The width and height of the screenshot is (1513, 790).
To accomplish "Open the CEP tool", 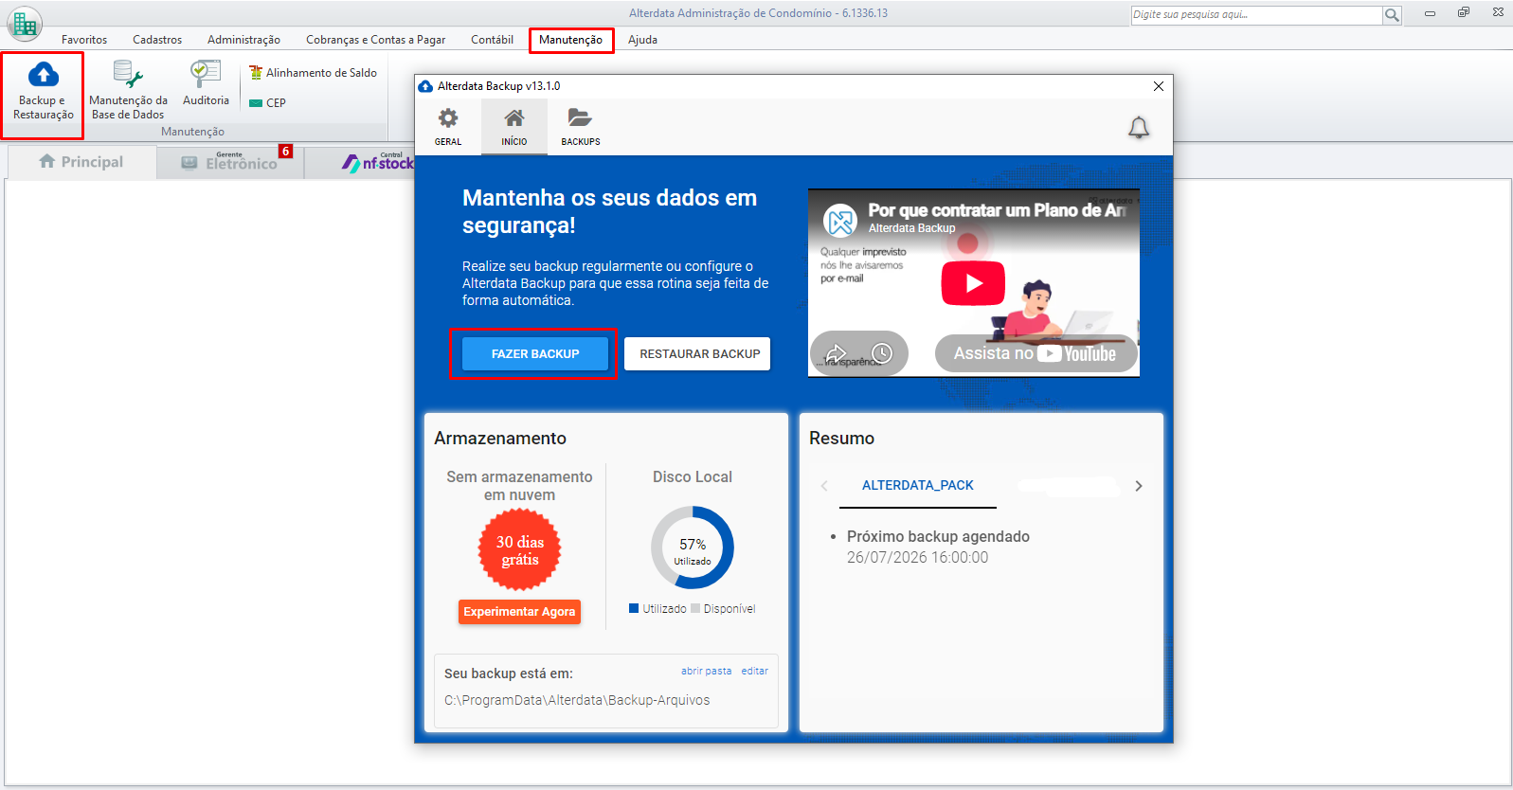I will coord(267,102).
